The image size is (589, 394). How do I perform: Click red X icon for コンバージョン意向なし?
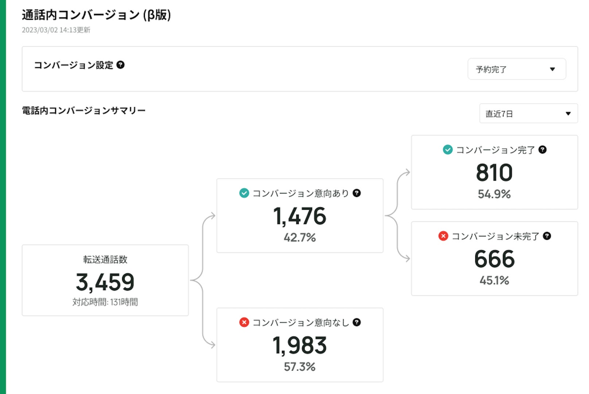244,322
